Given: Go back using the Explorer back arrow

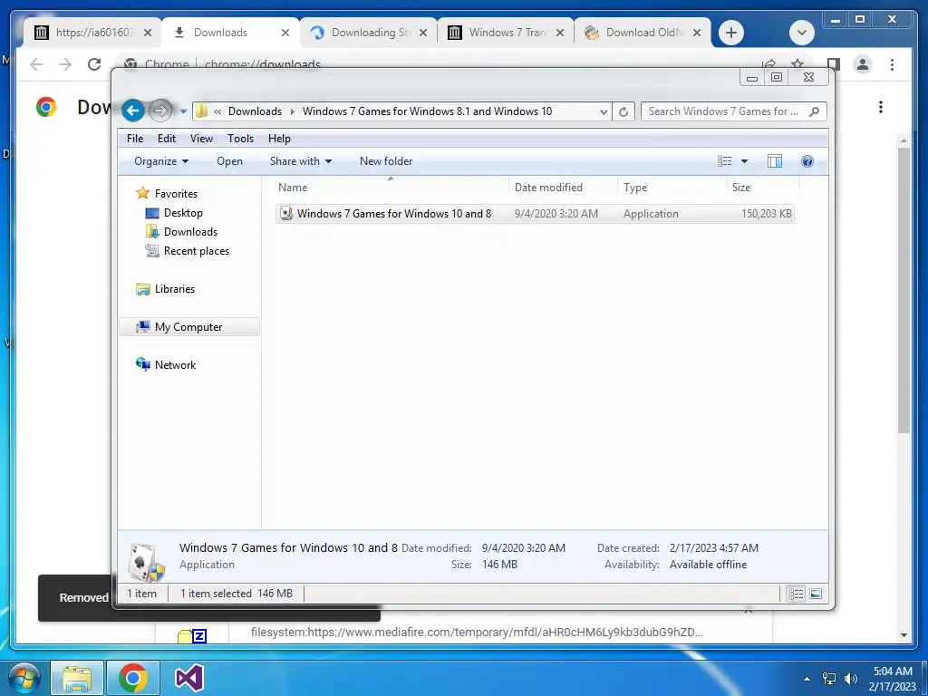Looking at the screenshot, I should [133, 110].
